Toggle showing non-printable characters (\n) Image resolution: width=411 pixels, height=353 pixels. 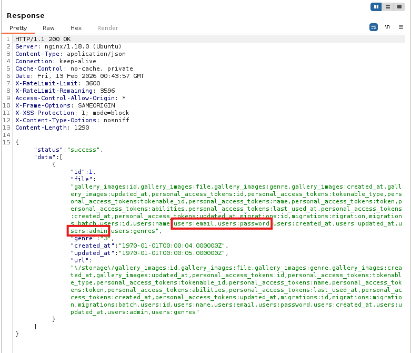pos(387,27)
